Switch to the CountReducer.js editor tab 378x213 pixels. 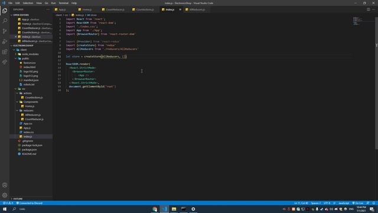pyautogui.click(x=115, y=9)
